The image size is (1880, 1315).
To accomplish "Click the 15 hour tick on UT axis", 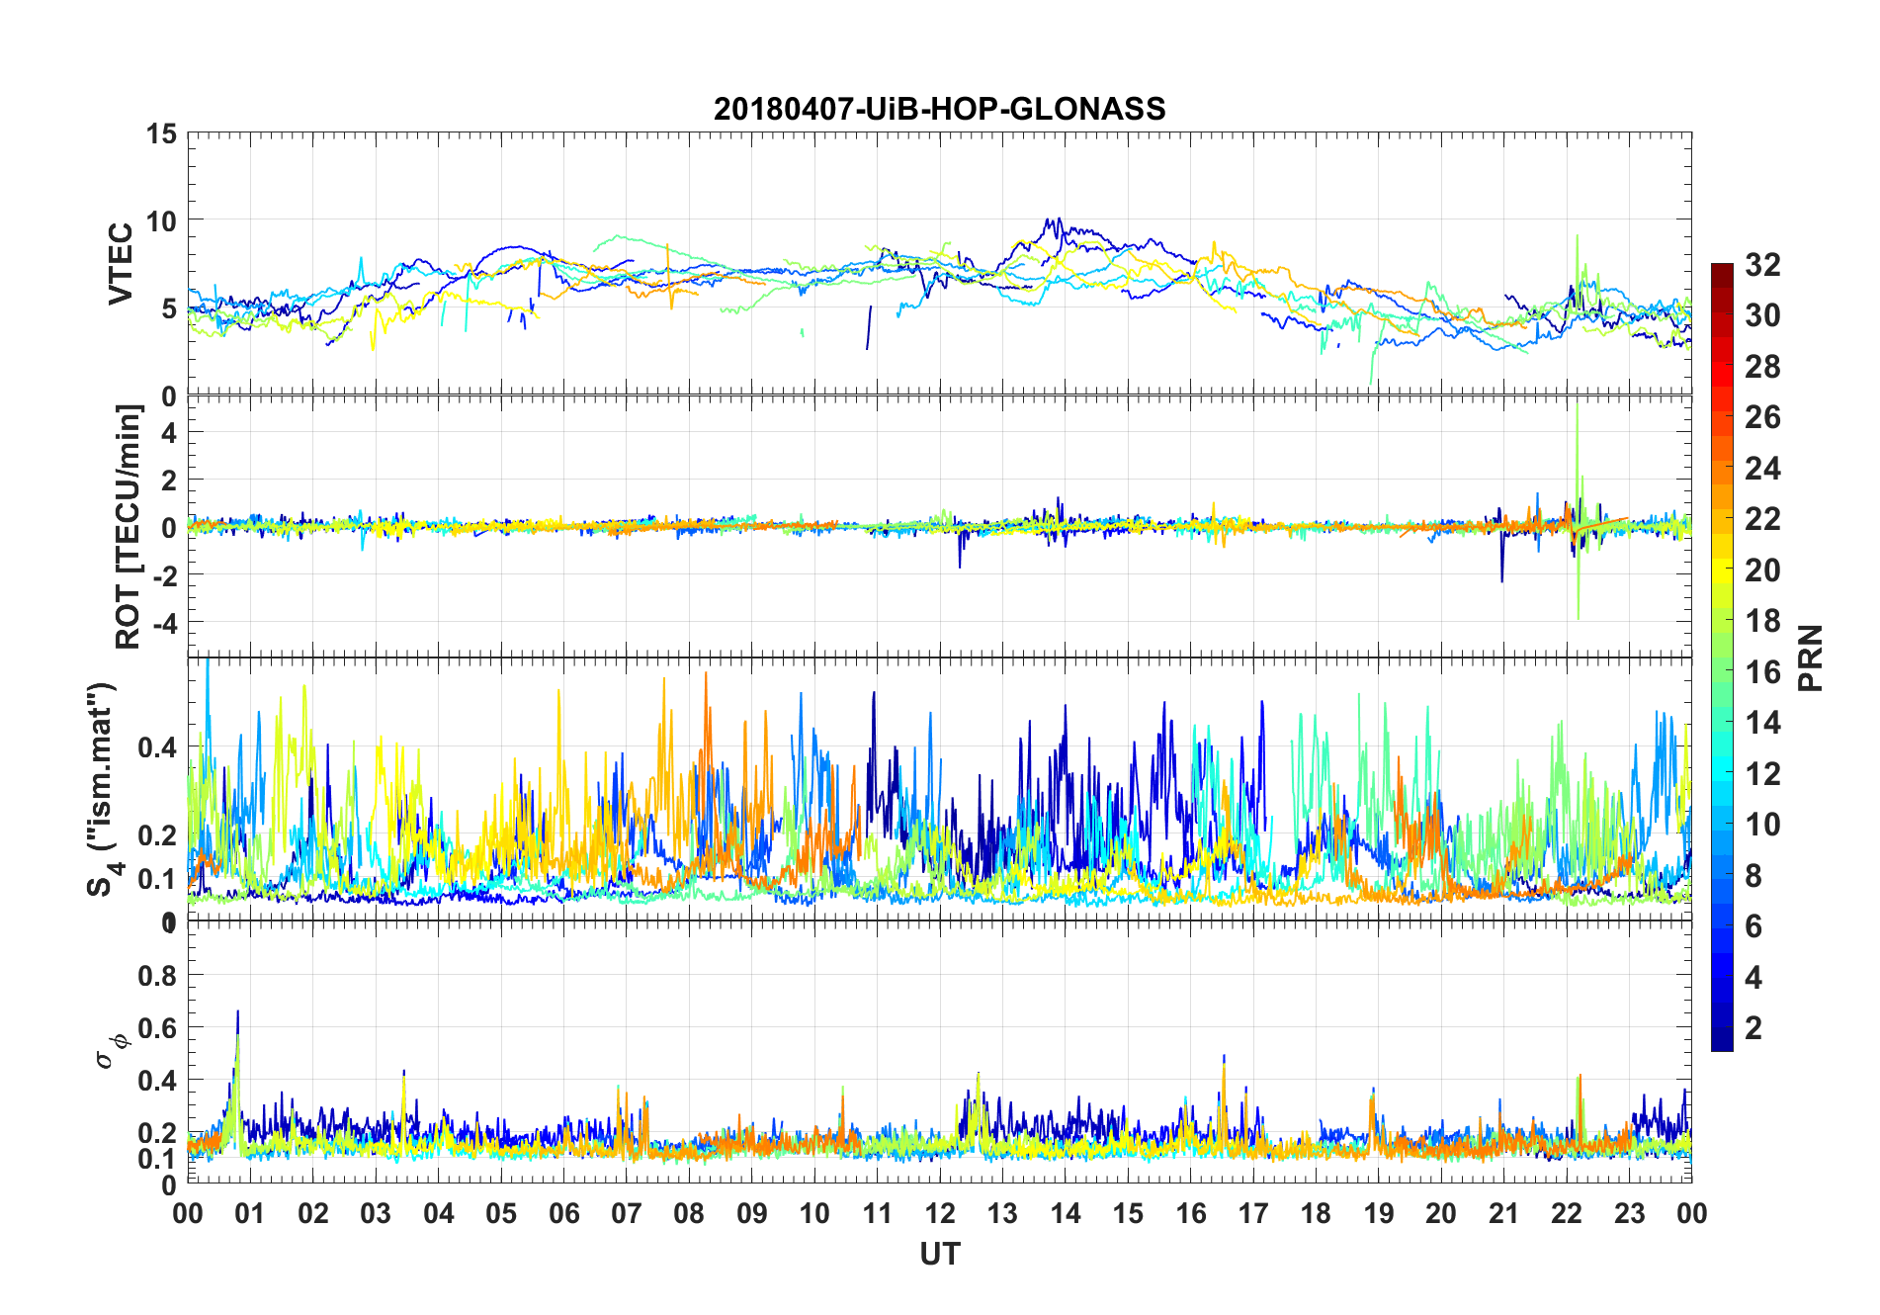I will 1128,1213.
